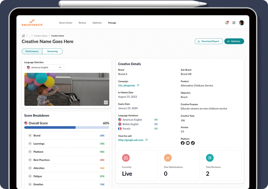Viewport: 268px width, 189px height.
Task: Click the TikTok platform icon
Action: (193, 143)
